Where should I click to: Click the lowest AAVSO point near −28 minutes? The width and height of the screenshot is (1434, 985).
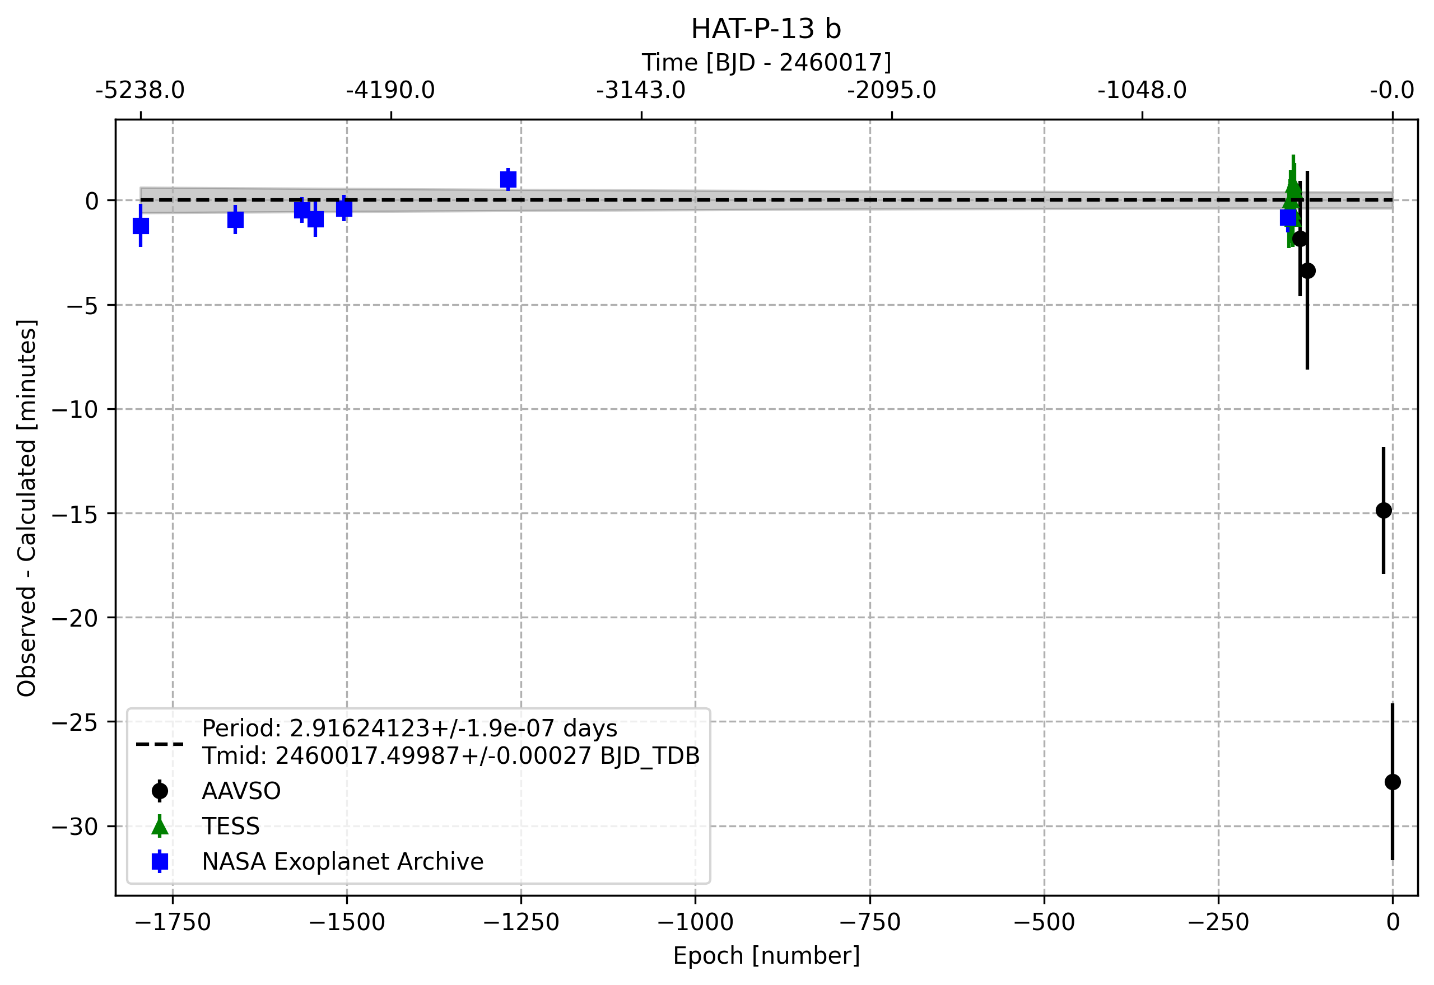pos(1392,782)
